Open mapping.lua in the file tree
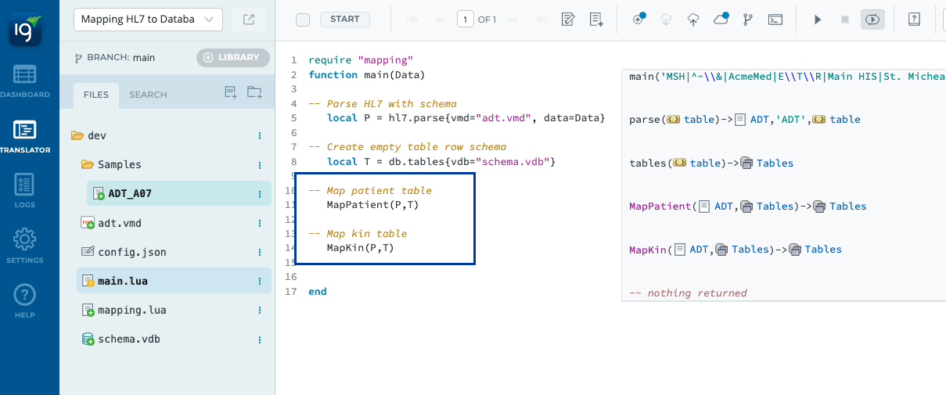 [x=131, y=311]
